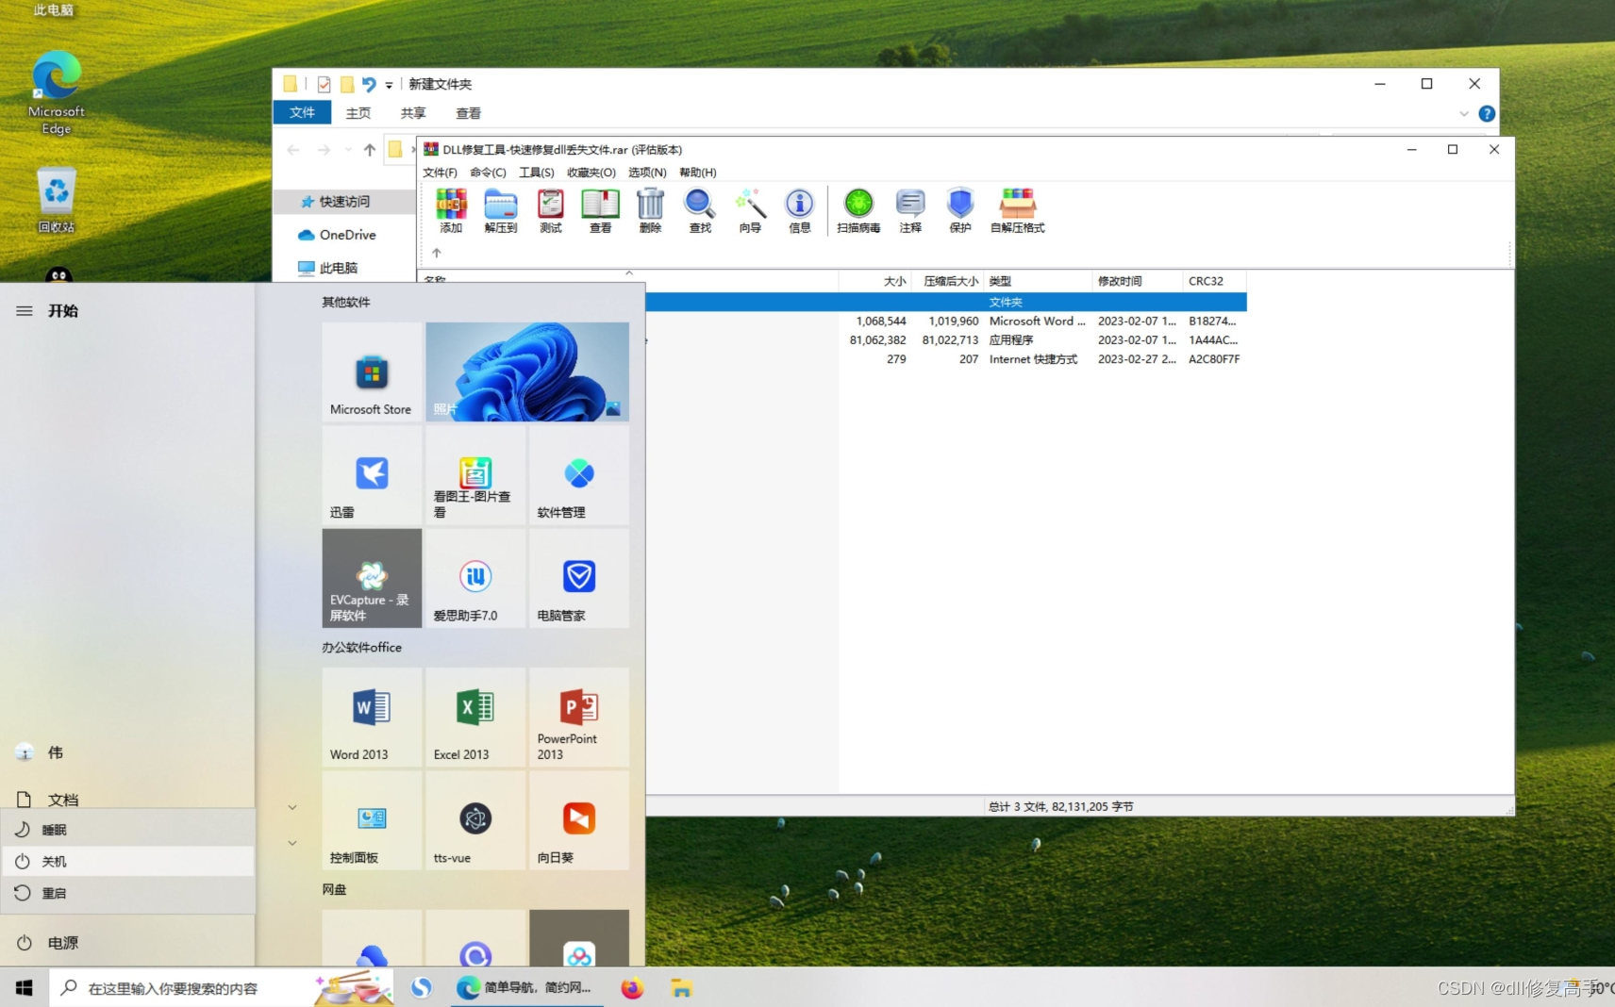Open WinRAR Help (帮助) menu
The width and height of the screenshot is (1615, 1007).
click(697, 173)
